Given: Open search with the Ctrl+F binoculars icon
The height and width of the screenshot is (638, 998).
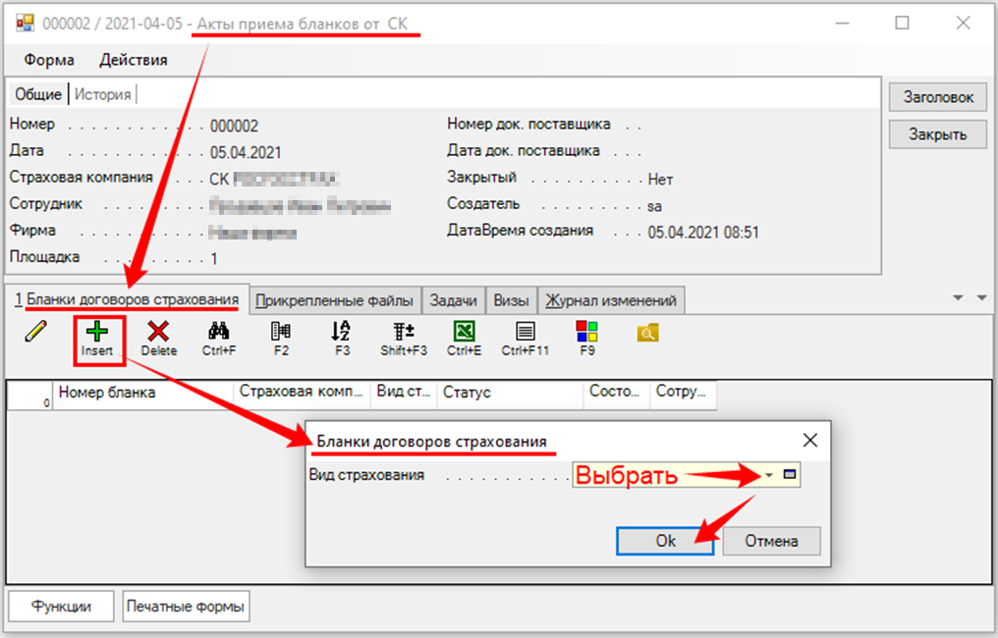Looking at the screenshot, I should point(219,332).
